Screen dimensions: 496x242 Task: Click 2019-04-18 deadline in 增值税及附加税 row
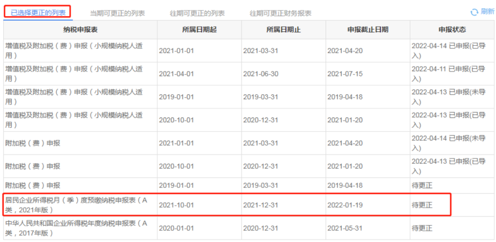point(345,97)
